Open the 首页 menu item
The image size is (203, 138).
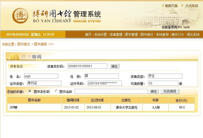coord(88,34)
